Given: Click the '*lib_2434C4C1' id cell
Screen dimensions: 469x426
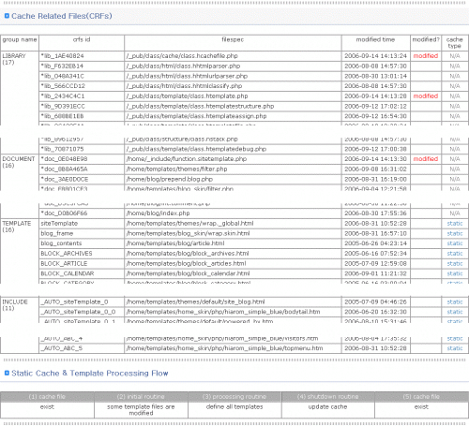Looking at the screenshot, I should click(82, 96).
